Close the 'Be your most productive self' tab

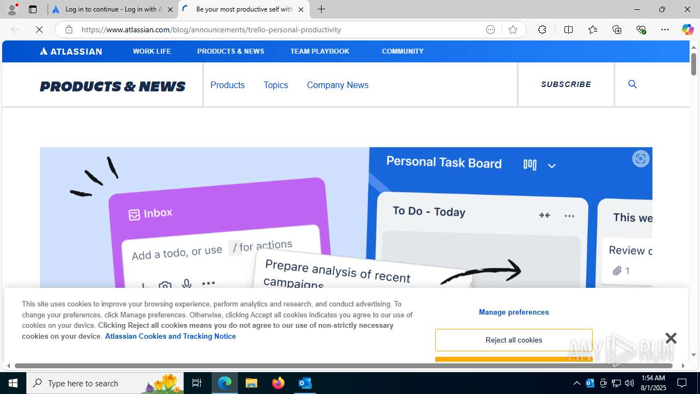[x=301, y=9]
